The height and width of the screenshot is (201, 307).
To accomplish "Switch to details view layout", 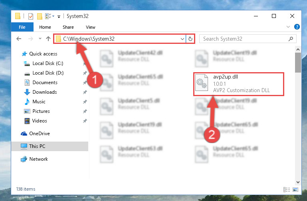I will click(x=287, y=189).
